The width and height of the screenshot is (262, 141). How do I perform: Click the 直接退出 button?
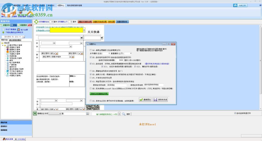click(145, 100)
